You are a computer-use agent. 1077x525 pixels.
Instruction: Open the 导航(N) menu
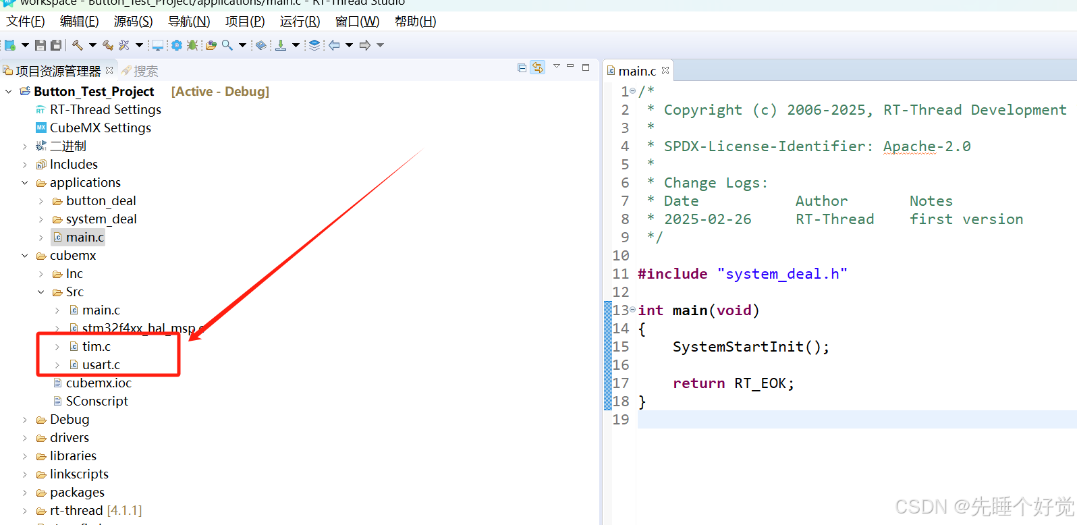coord(189,22)
